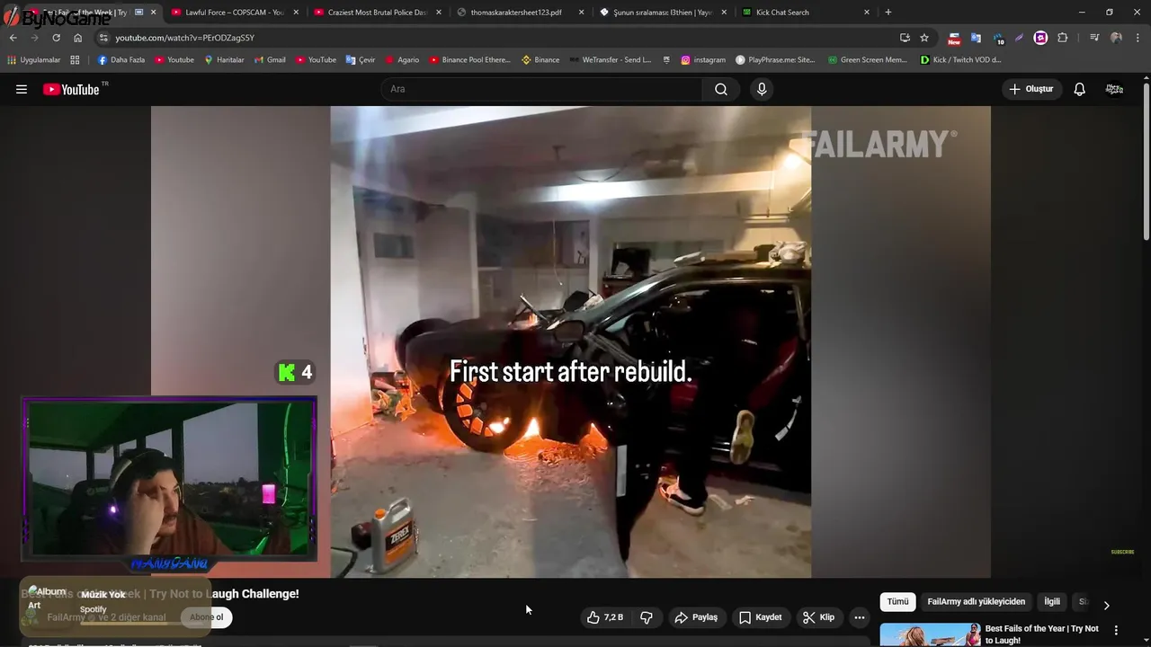
Task: Open the Agario bookmark
Action: coord(402,60)
